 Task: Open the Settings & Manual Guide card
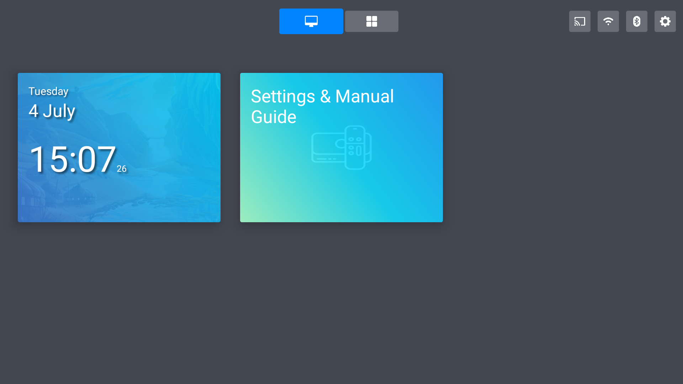tap(341, 192)
